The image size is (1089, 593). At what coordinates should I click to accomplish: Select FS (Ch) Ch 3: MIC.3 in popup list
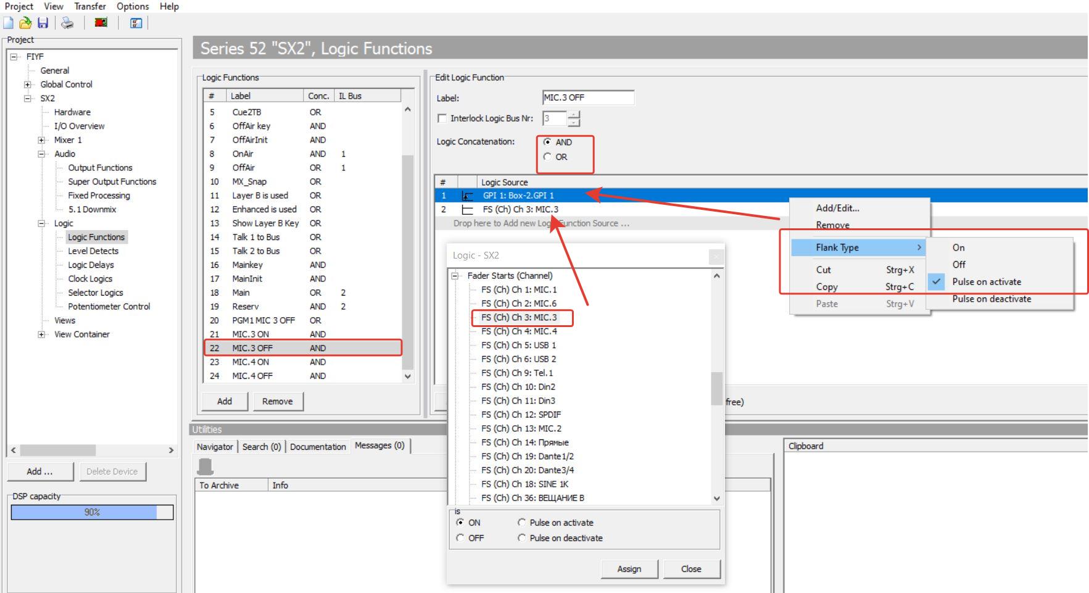[519, 317]
